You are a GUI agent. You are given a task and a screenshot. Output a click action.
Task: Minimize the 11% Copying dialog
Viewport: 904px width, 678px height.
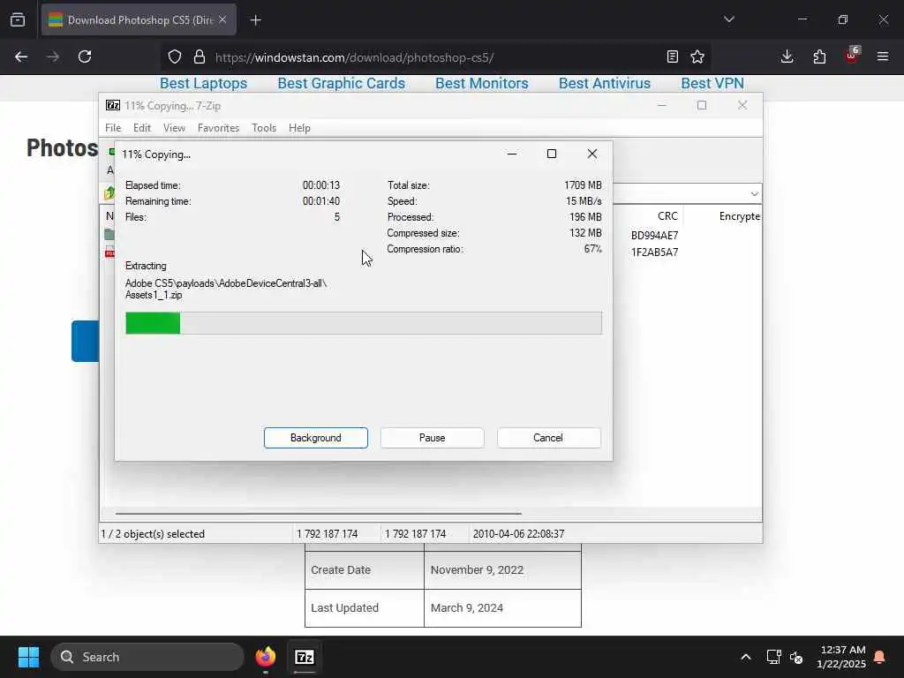click(x=511, y=154)
